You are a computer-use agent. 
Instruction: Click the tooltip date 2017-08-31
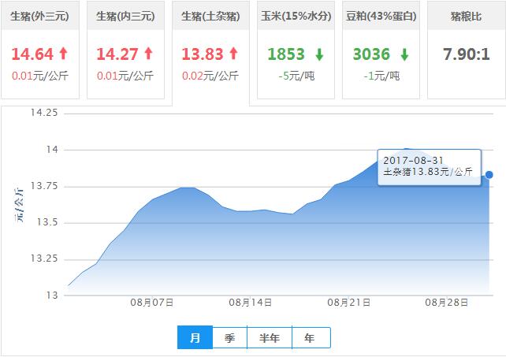[413, 161]
